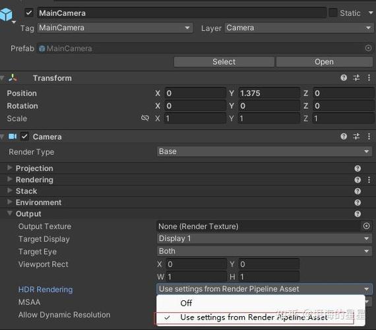This screenshot has height=330, width=376.
Task: Open Camera component preset icon
Action: 356,137
